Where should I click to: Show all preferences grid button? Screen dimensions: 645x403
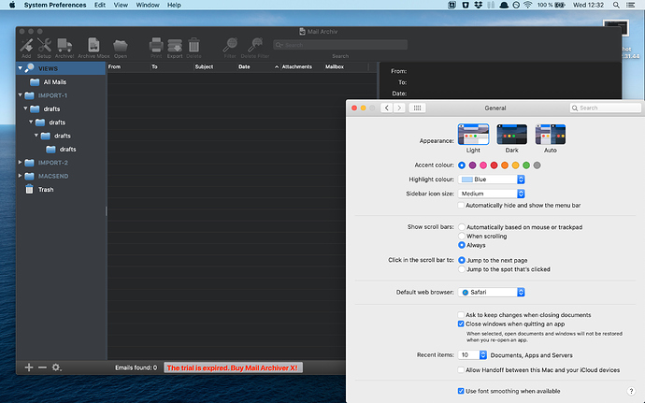click(417, 108)
